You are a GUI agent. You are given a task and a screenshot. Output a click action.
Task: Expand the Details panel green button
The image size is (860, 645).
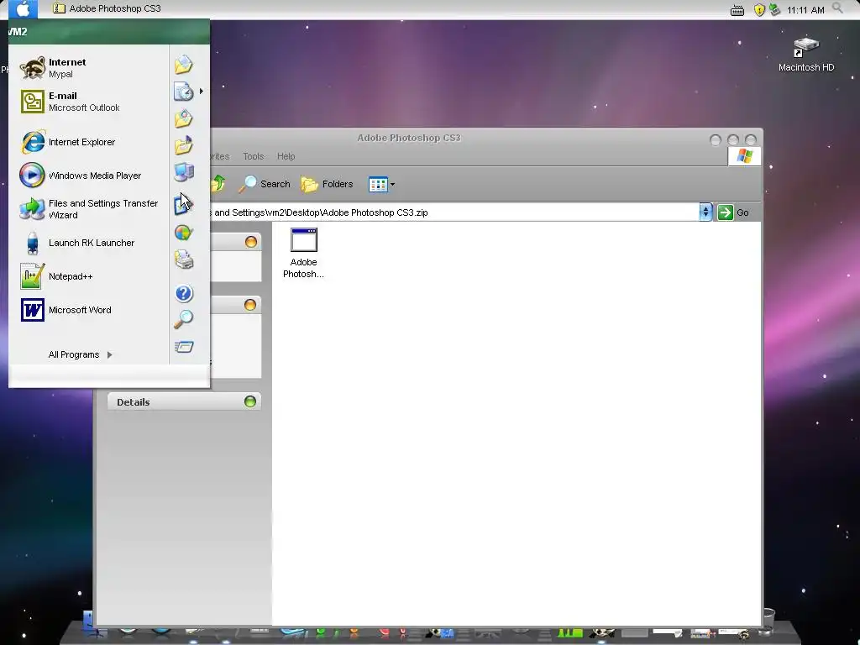(250, 401)
